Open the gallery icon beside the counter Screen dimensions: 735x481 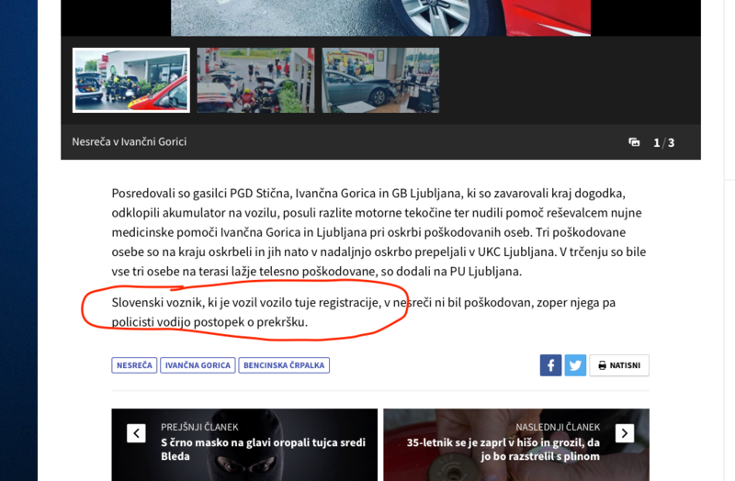click(x=634, y=142)
